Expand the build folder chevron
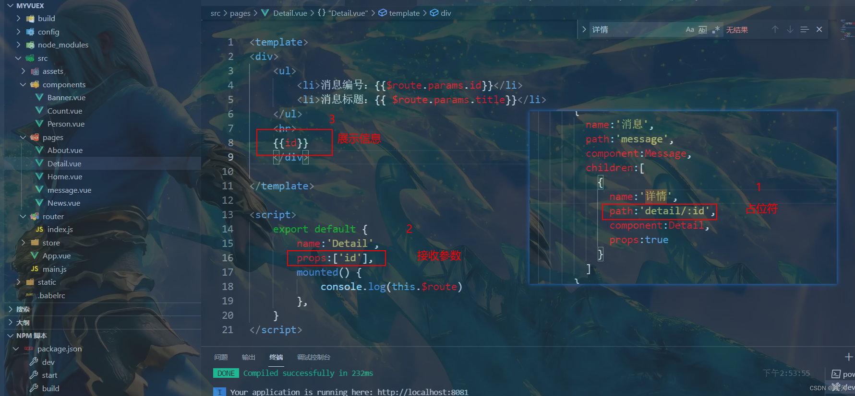 (18, 18)
